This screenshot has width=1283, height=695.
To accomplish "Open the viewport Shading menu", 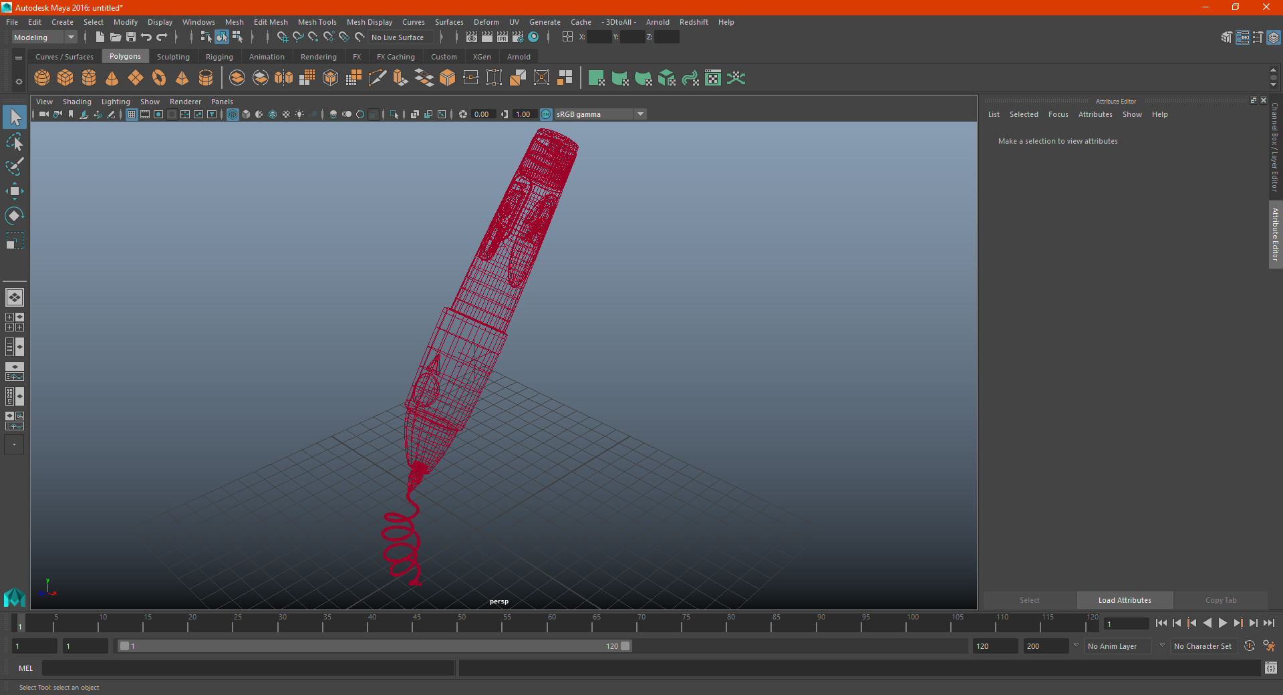I will tap(77, 102).
